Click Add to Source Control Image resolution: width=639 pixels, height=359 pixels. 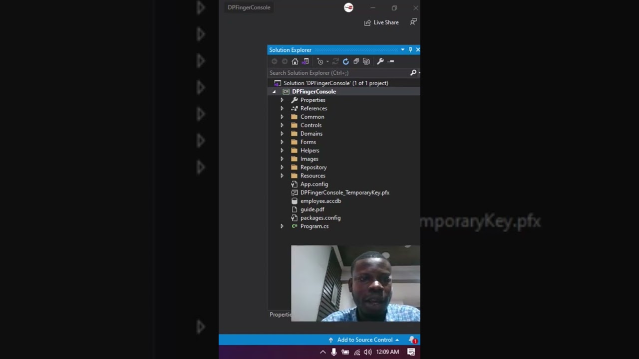click(364, 340)
